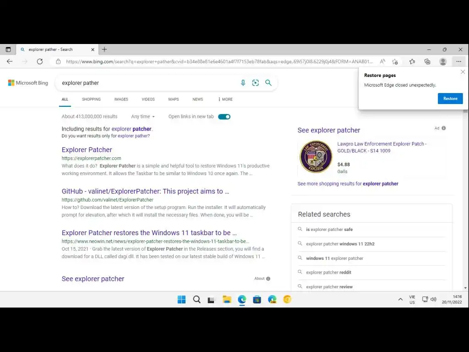
Task: Open the Collections icon
Action: pos(427,61)
